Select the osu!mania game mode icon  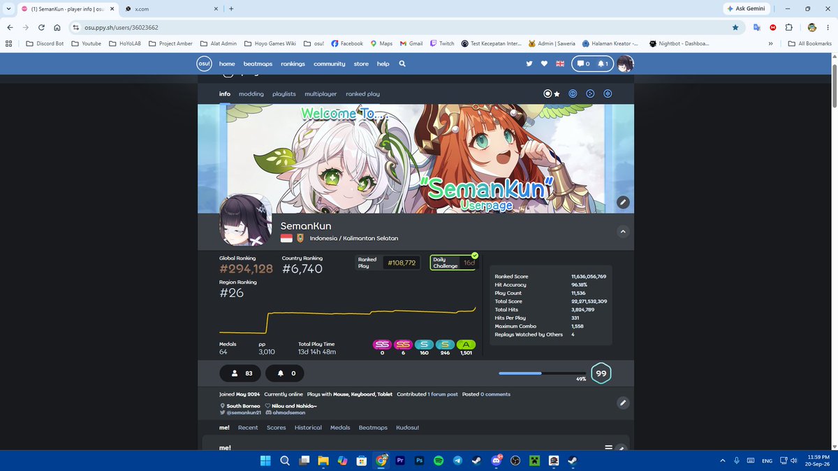(608, 94)
